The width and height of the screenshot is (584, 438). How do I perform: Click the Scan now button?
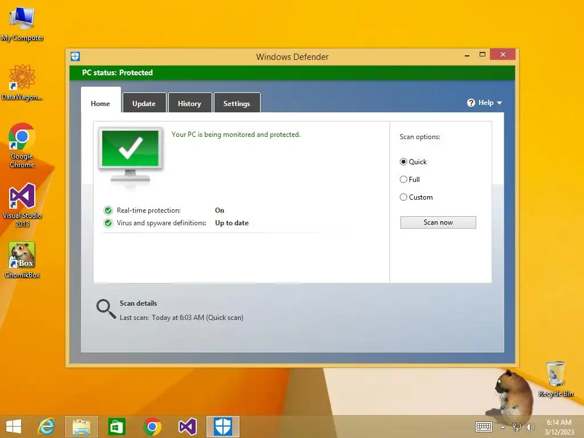[438, 222]
